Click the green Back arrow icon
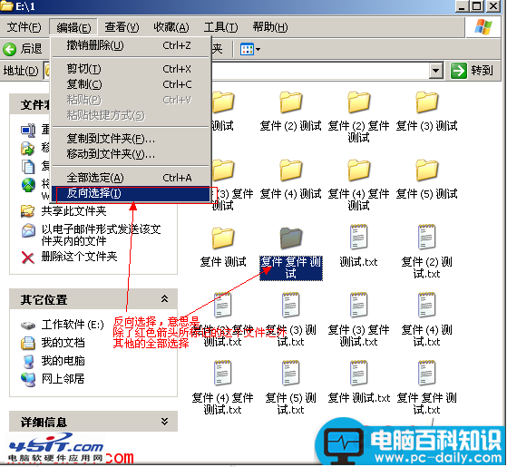 pyautogui.click(x=9, y=50)
